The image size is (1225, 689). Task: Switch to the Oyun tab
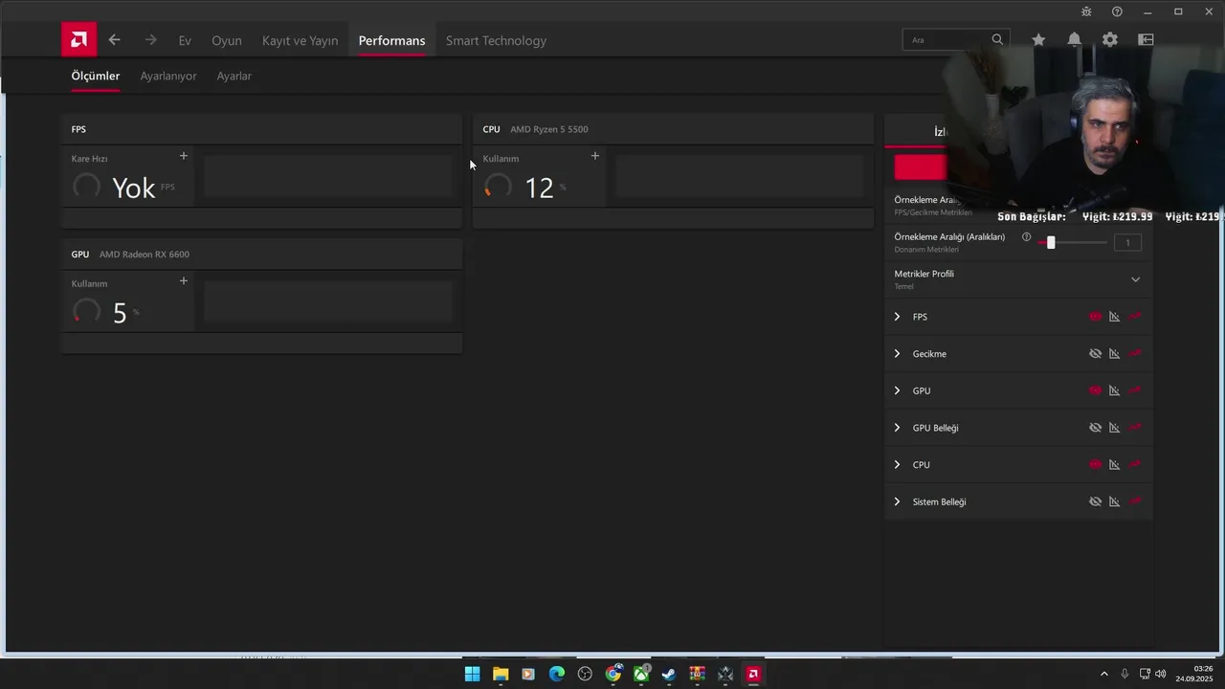[227, 40]
